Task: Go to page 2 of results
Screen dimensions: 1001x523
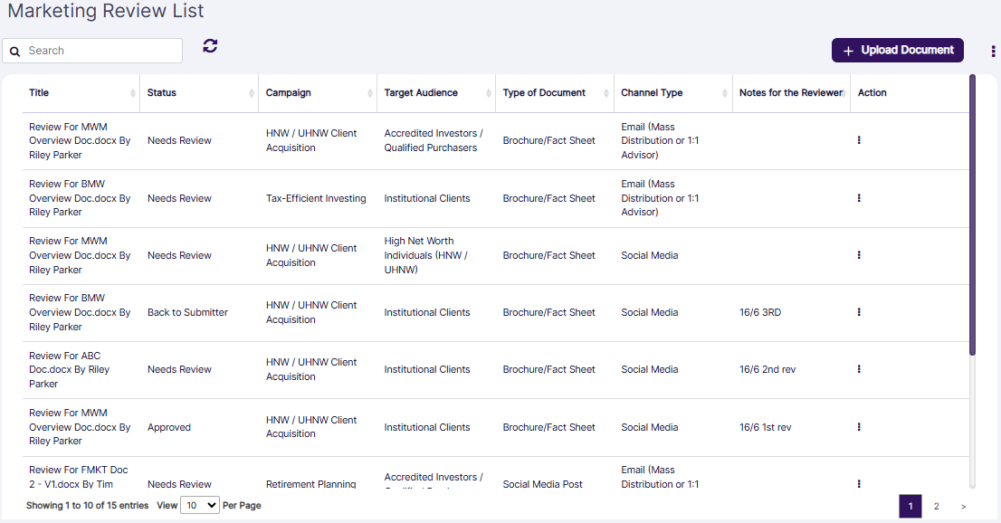Action: [937, 506]
